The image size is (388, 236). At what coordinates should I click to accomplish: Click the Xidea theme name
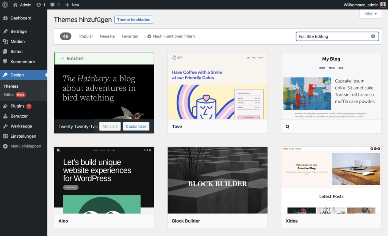tap(292, 221)
